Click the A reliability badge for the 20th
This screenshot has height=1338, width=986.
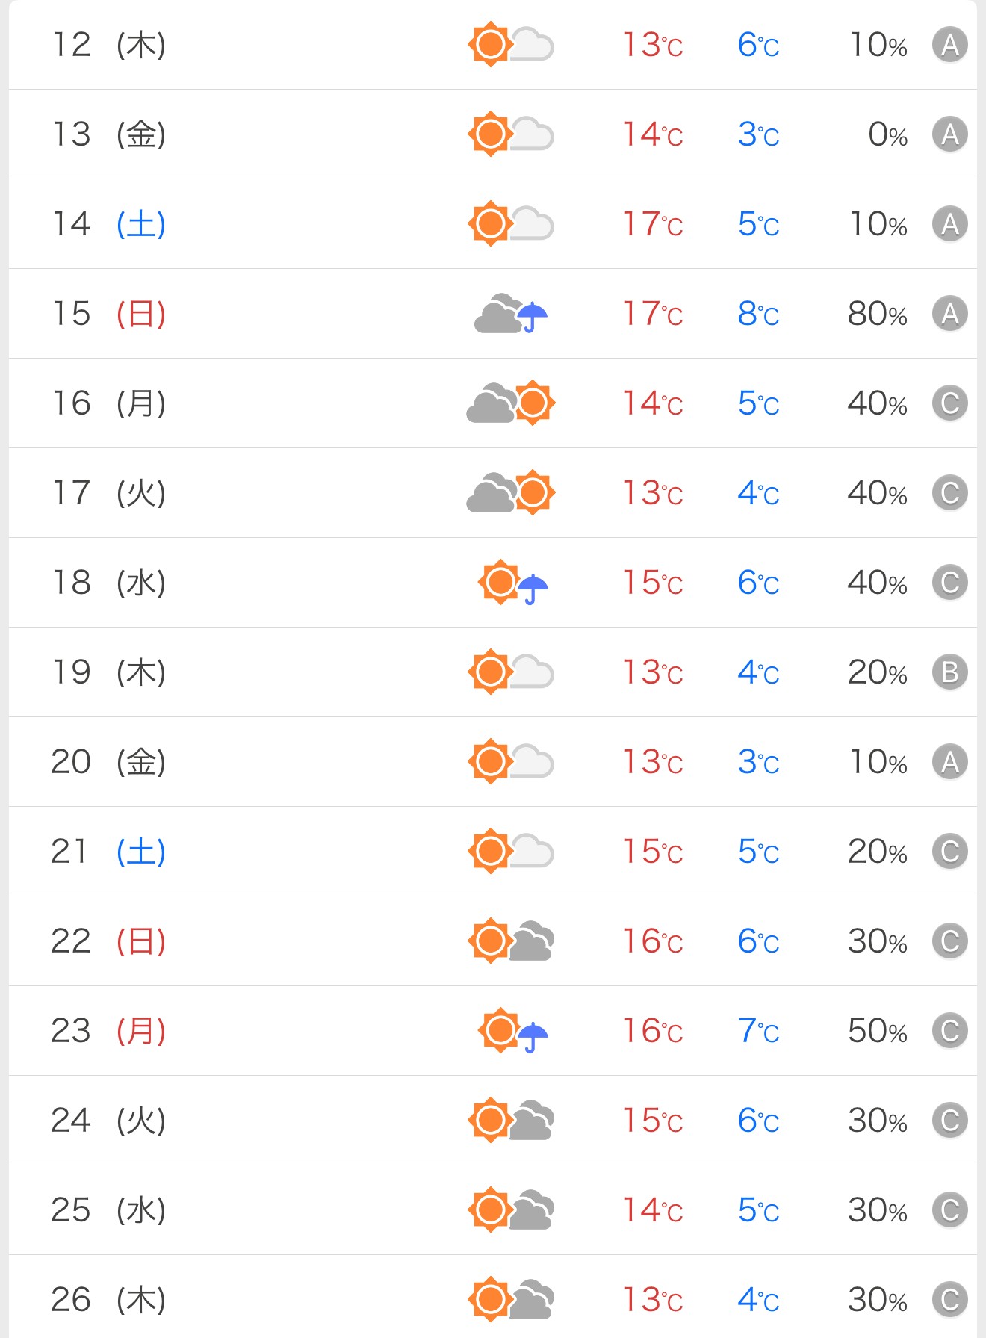tap(949, 762)
